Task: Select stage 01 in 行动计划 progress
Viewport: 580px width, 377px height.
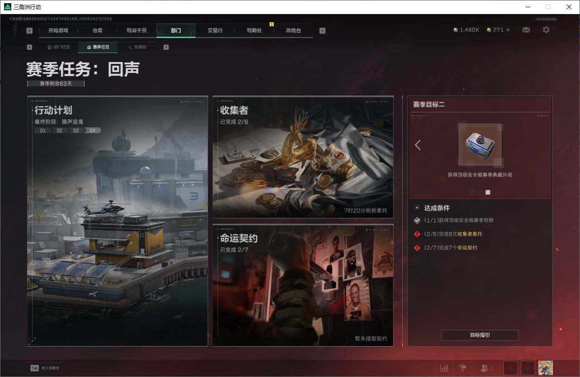Action: pos(43,130)
